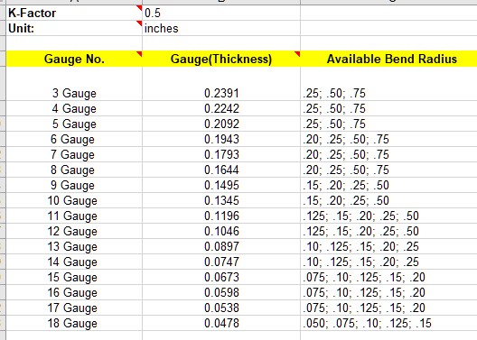The image size is (477, 340).
Task: Click bend radius cell for 17 Gauge
Action: pos(388,308)
